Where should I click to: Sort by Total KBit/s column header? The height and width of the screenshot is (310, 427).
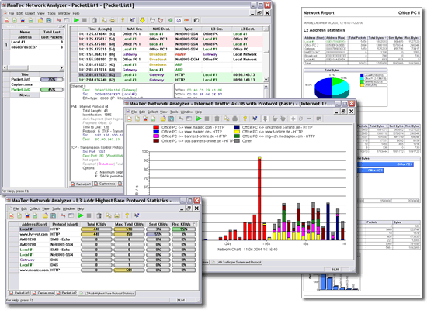[x=96, y=224]
